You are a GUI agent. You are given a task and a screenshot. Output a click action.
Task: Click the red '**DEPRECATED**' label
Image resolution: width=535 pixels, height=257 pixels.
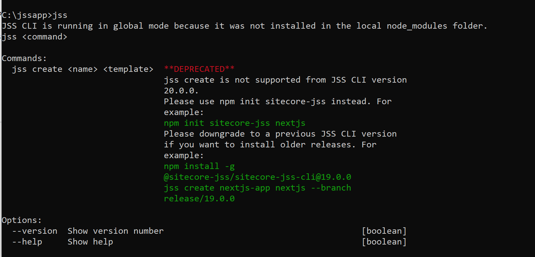[x=199, y=69]
